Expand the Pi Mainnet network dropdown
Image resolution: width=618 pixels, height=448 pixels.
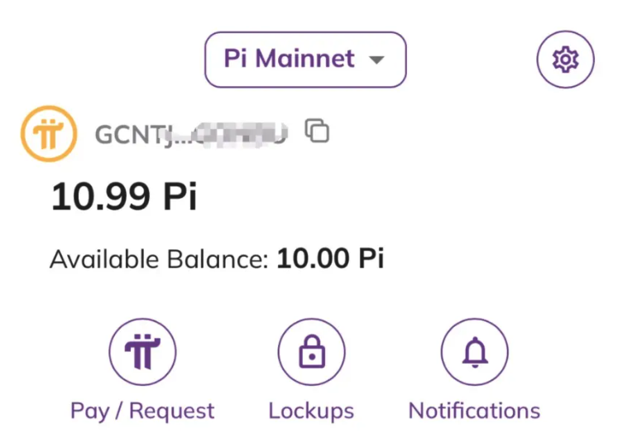coord(305,60)
